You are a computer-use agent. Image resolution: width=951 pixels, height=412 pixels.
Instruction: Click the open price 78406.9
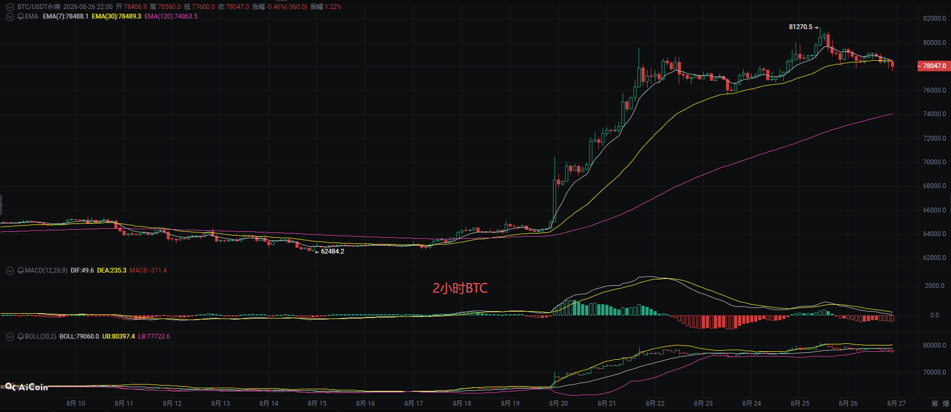pyautogui.click(x=135, y=7)
